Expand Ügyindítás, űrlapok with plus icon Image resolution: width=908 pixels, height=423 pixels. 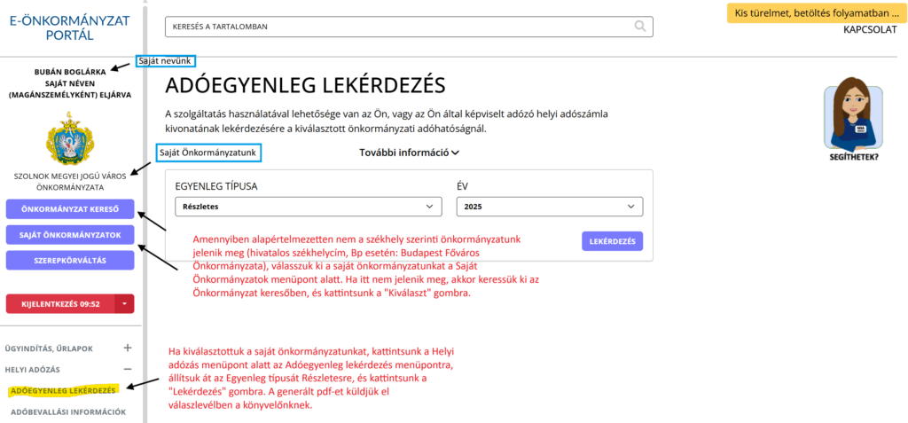(x=127, y=349)
